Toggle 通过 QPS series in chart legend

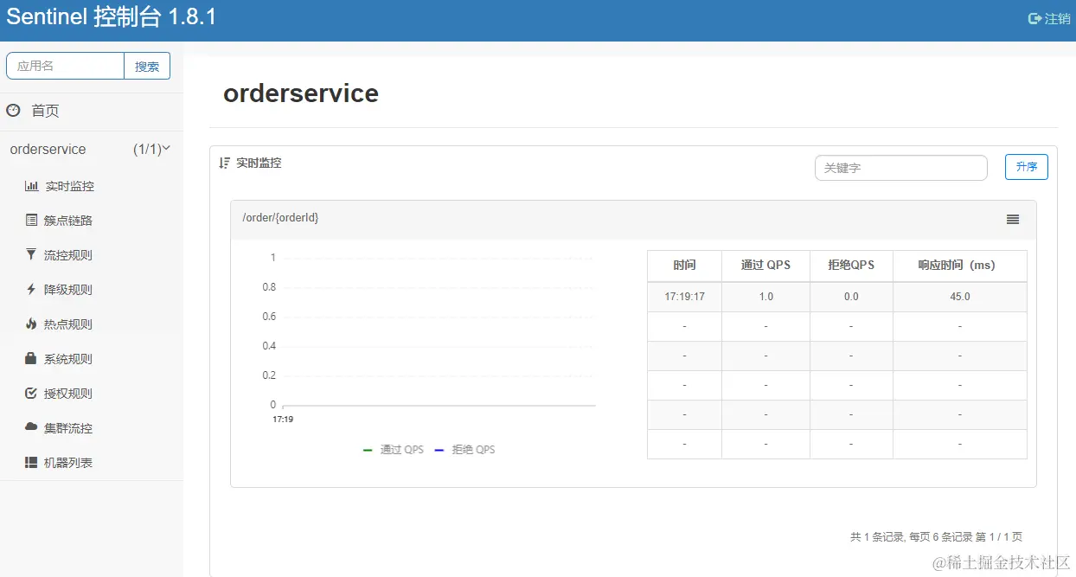[394, 450]
